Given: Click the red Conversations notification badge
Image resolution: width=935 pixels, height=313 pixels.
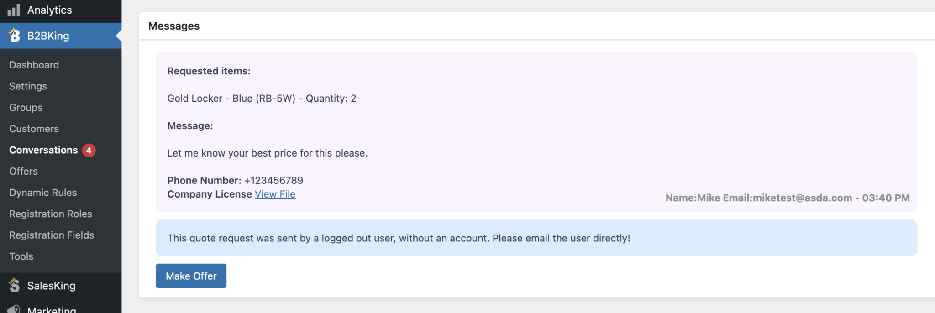Looking at the screenshot, I should point(89,150).
